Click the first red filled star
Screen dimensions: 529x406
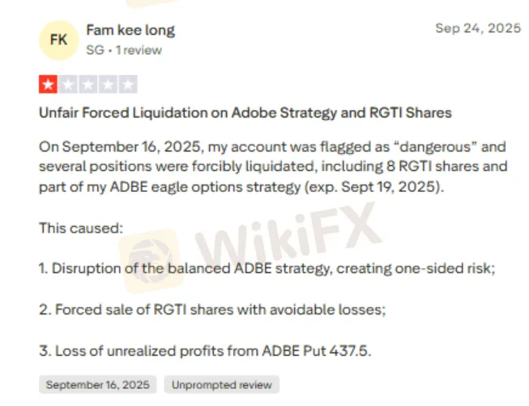click(48, 84)
